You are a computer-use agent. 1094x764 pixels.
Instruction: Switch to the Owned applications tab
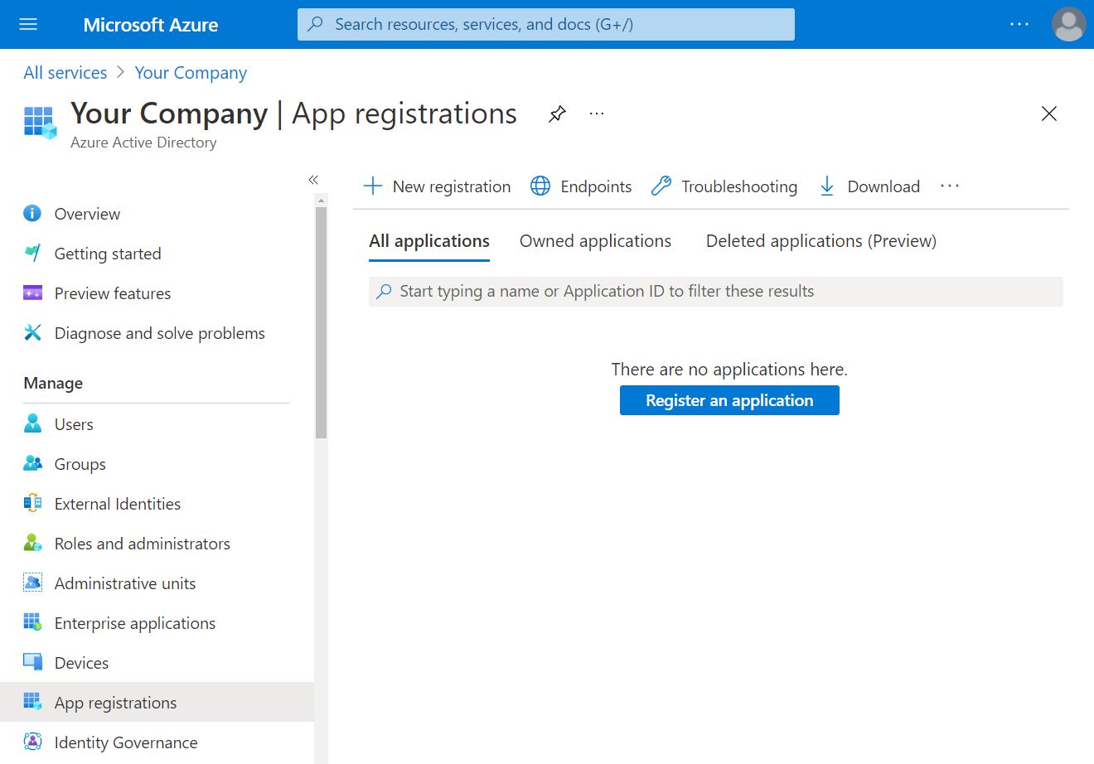point(595,241)
